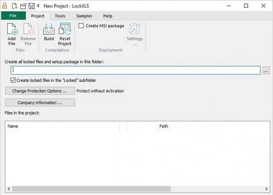Browse for output folder with ellipsis button
This screenshot has height=195, width=273.
click(x=266, y=71)
